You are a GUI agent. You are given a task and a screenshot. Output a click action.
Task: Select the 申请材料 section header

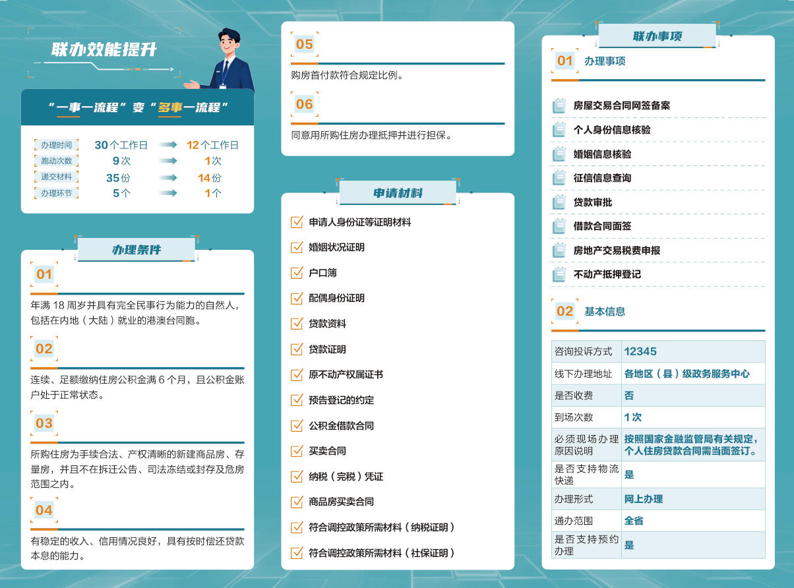click(398, 193)
